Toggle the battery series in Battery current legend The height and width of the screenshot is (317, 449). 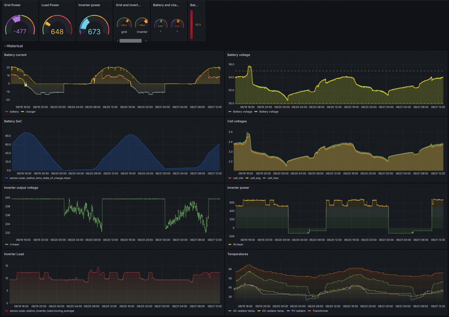tap(14, 112)
